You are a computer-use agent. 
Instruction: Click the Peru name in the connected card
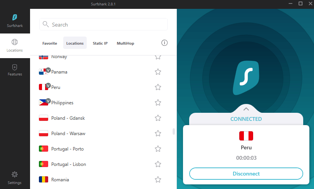coord(246,147)
